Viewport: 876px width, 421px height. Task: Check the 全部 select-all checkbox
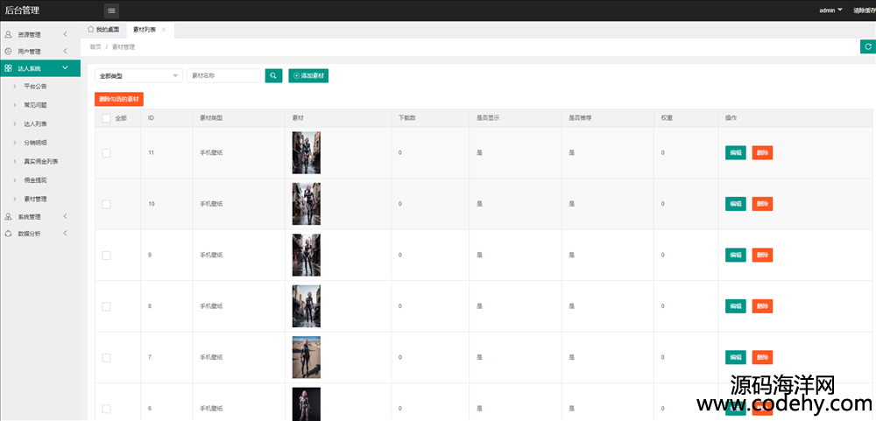(106, 118)
